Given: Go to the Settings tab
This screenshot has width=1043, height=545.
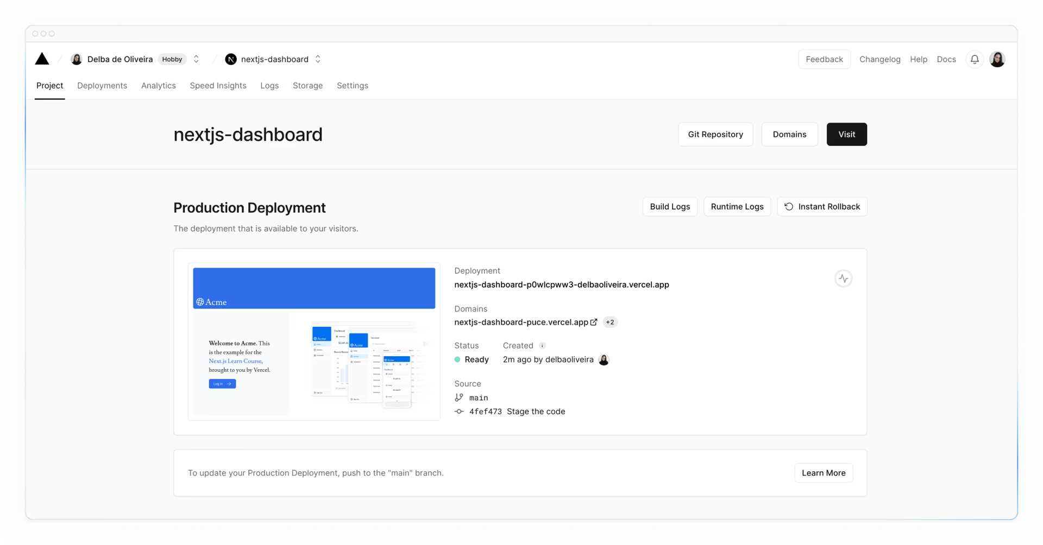Looking at the screenshot, I should 352,86.
